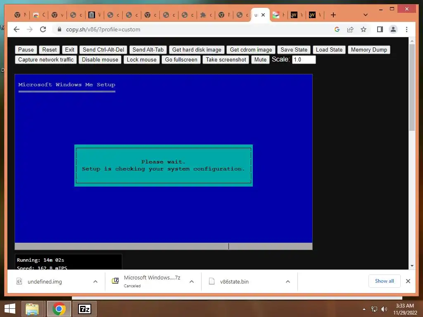
Task: Send Ctrl-Alt-Del to the guest
Action: click(x=103, y=50)
